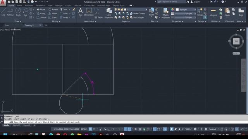Click the Copy tool
The image size is (248, 139).
[x=41, y=14]
